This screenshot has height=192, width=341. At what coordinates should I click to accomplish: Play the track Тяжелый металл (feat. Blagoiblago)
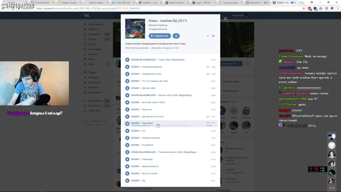click(127, 152)
